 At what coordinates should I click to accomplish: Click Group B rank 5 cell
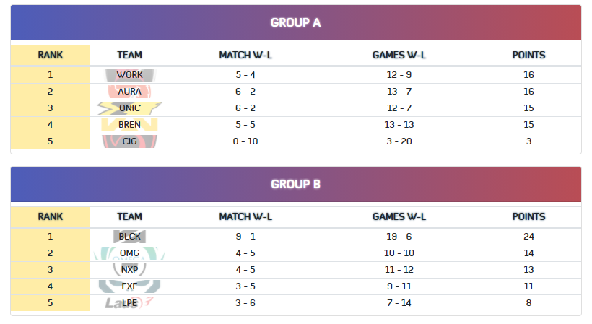[x=51, y=303]
